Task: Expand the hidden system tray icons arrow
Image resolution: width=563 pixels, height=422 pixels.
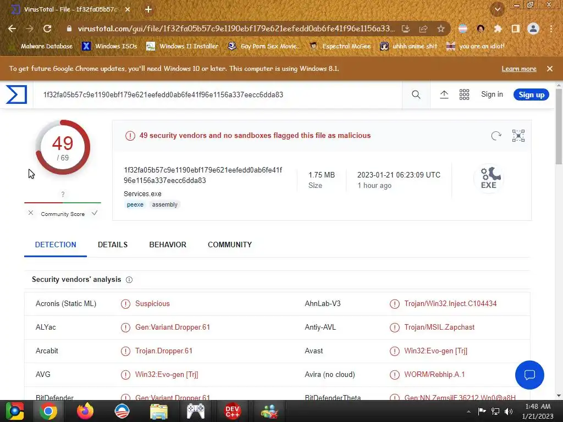Action: [x=468, y=412]
